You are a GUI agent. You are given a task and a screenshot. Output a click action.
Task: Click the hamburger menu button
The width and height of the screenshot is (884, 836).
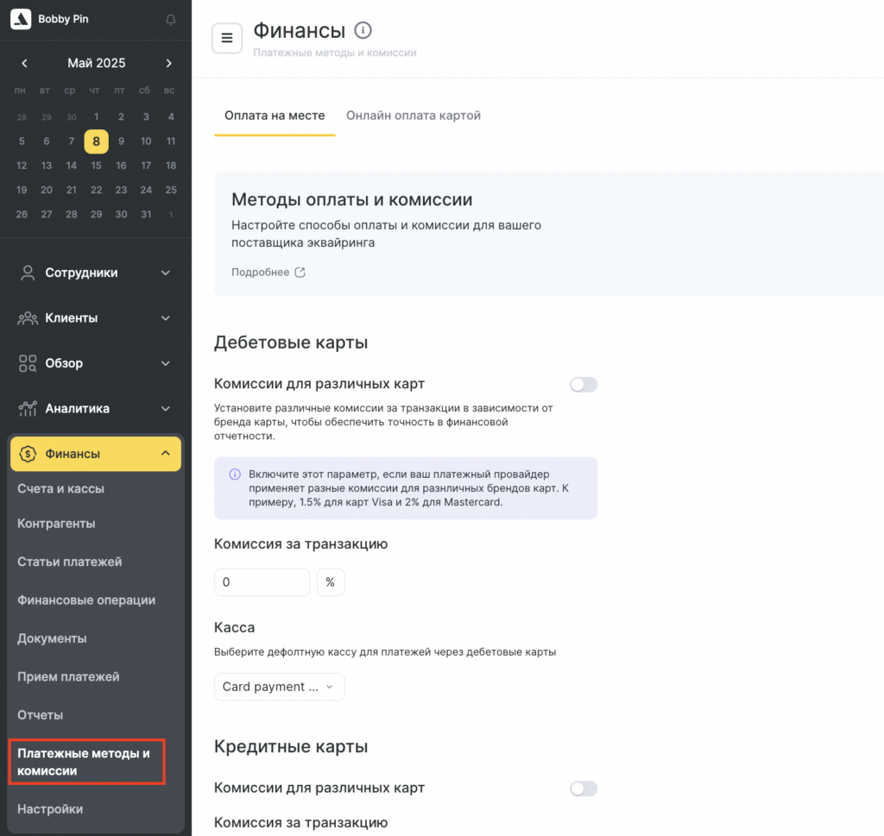pos(227,38)
